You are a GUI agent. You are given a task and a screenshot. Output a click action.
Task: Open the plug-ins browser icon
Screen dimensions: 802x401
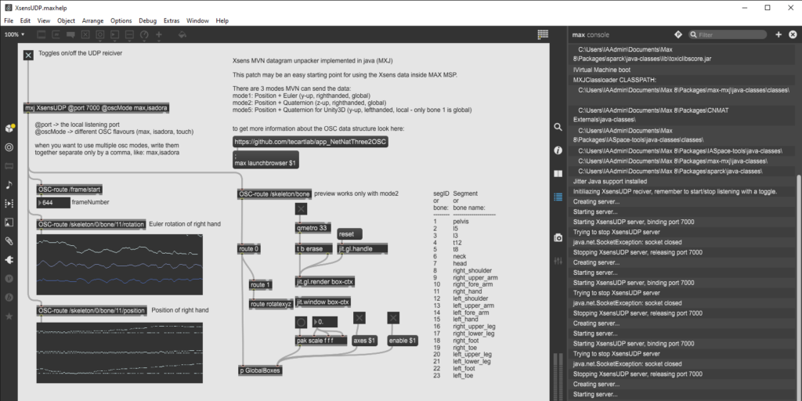click(9, 260)
